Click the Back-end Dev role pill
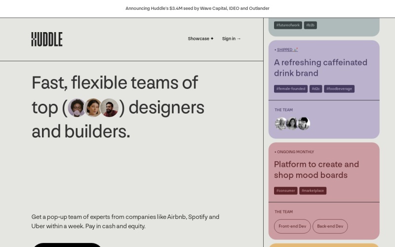395x247 pixels. (x=330, y=226)
